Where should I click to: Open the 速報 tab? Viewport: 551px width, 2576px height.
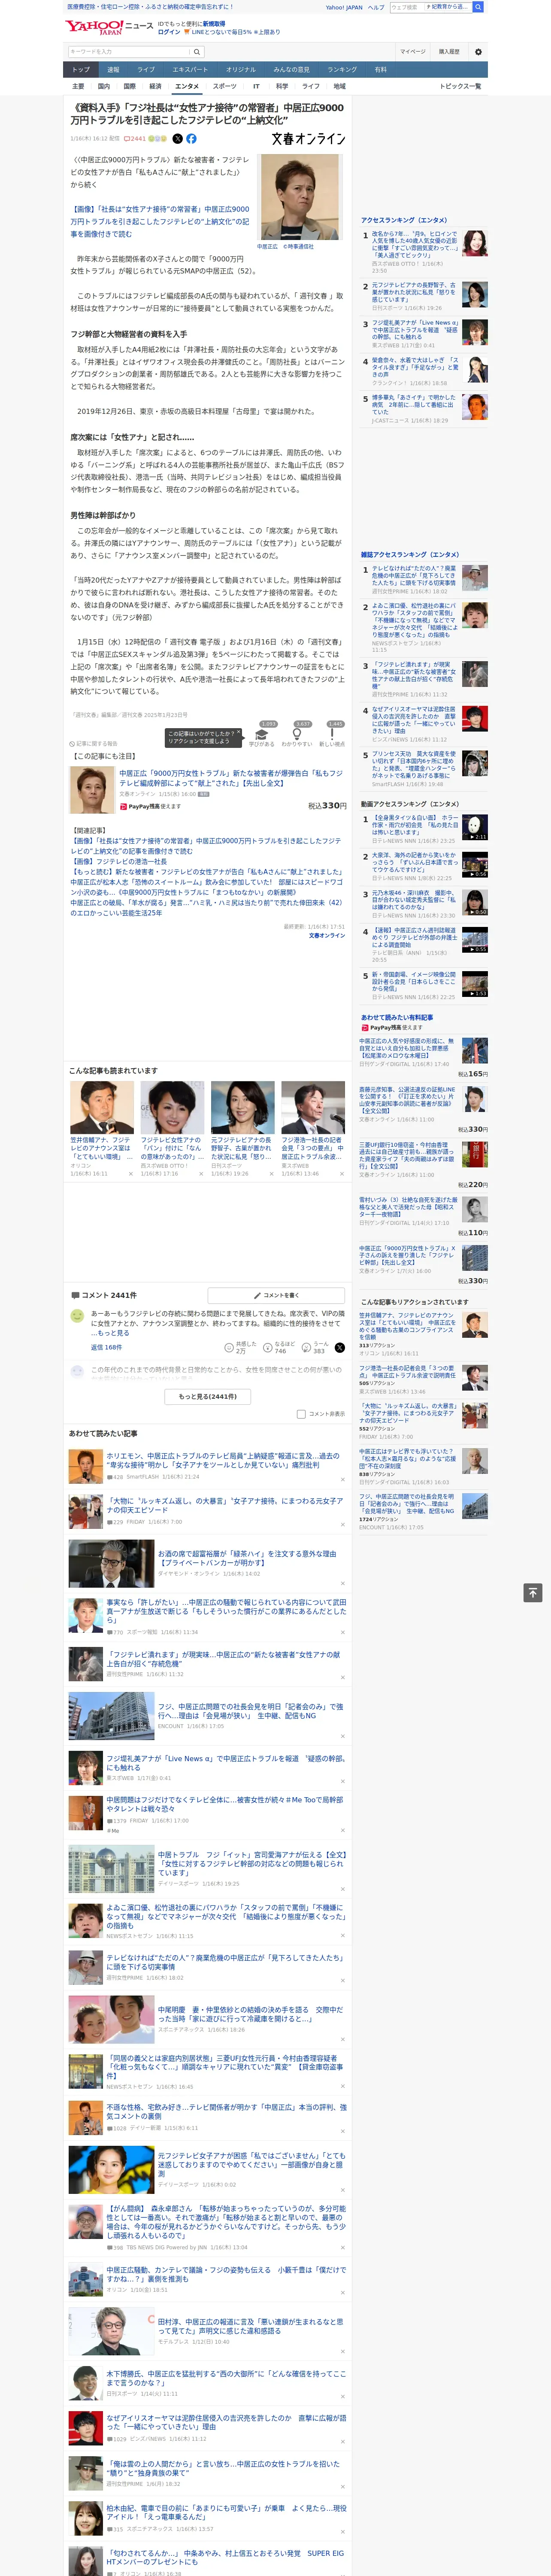(113, 69)
